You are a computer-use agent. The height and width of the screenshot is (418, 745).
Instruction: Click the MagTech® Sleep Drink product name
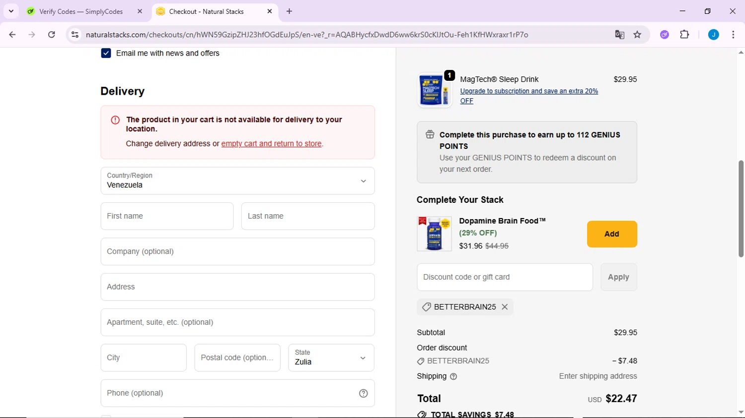(x=499, y=79)
